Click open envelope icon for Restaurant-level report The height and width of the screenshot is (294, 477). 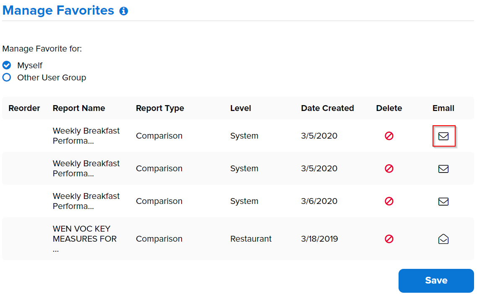point(443,239)
